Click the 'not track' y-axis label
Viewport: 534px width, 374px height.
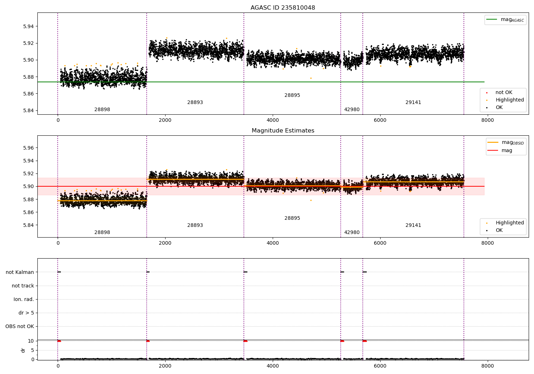[23, 286]
